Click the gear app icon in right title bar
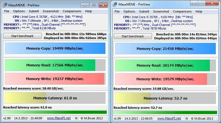Image resolution: width=221 pixels, height=123 pixels. pyautogui.click(x=115, y=4)
